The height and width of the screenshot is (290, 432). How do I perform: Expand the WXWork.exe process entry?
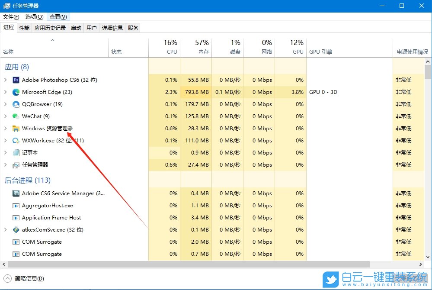[x=6, y=140]
